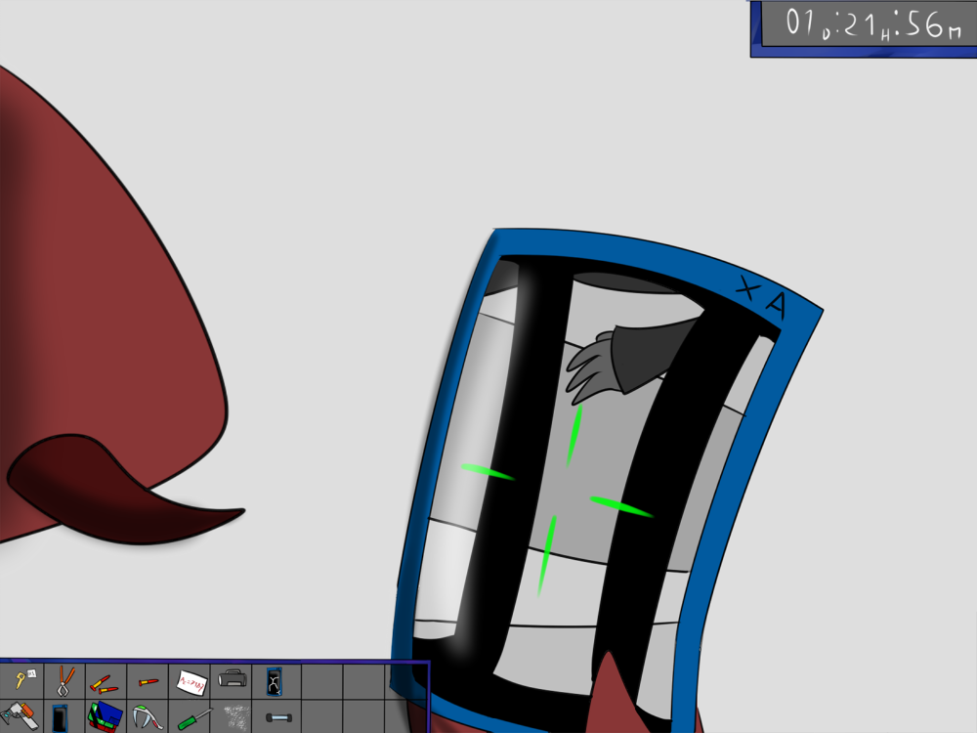The width and height of the screenshot is (977, 733).
Task: Select the cracked blue tablet in inventory
Action: [275, 680]
